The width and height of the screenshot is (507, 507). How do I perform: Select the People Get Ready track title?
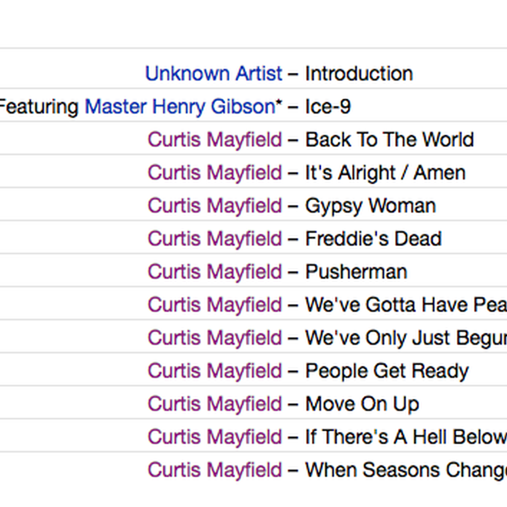(387, 371)
